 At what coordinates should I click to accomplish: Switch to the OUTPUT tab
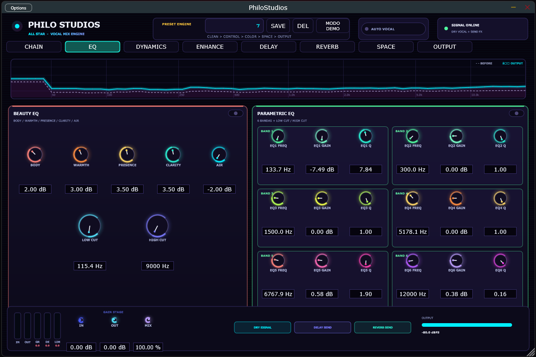445,47
